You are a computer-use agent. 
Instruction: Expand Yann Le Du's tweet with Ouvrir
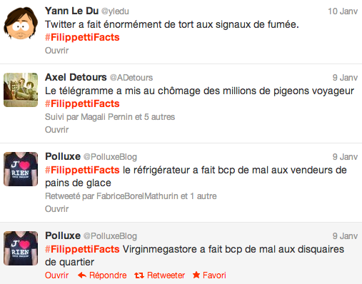(x=57, y=51)
